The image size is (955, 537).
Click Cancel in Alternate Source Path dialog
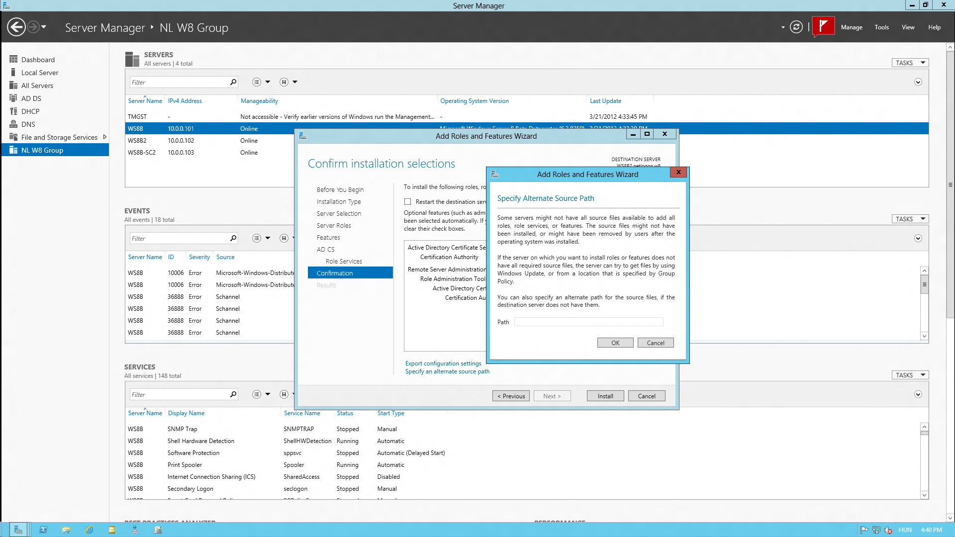(x=656, y=343)
